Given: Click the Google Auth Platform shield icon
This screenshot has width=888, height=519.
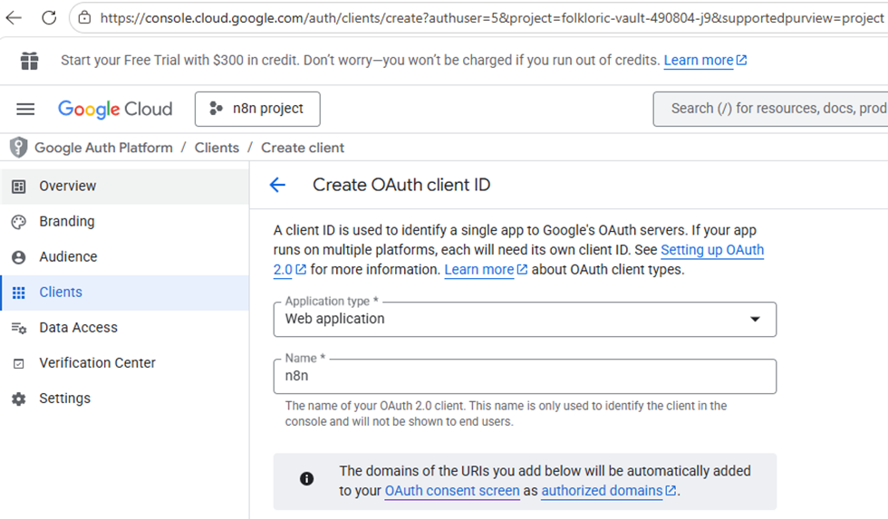Looking at the screenshot, I should pyautogui.click(x=18, y=148).
